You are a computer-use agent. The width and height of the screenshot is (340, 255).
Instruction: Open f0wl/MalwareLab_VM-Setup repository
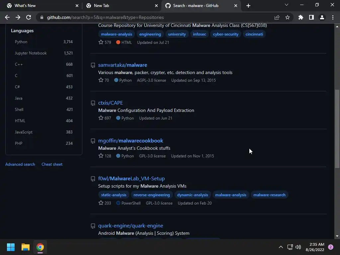pyautogui.click(x=131, y=178)
